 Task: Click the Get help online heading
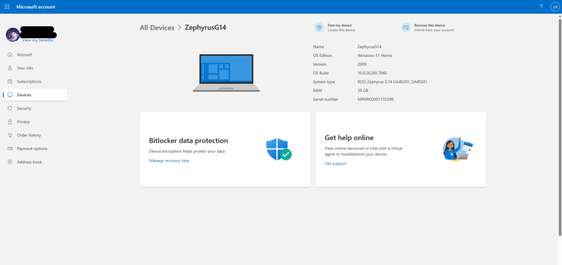pyautogui.click(x=349, y=138)
